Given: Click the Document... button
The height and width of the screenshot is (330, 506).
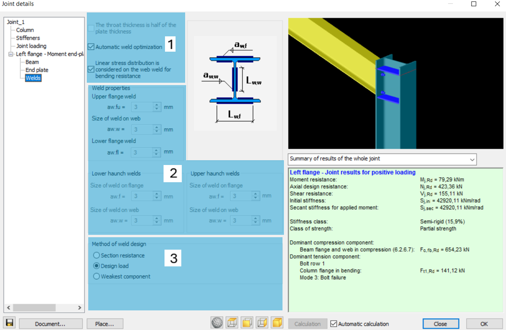Looking at the screenshot, I should click(x=50, y=324).
